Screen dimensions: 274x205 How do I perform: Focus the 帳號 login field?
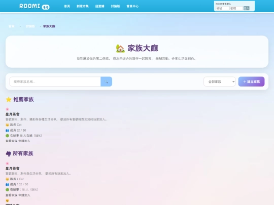[x=222, y=8]
